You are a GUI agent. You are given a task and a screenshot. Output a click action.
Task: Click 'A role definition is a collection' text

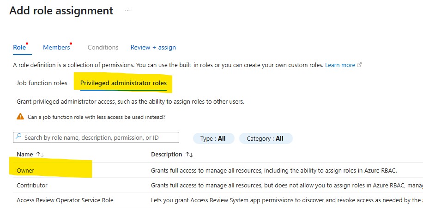point(168,65)
